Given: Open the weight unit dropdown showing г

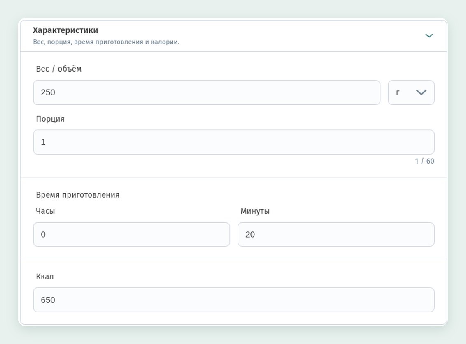Looking at the screenshot, I should pyautogui.click(x=411, y=92).
